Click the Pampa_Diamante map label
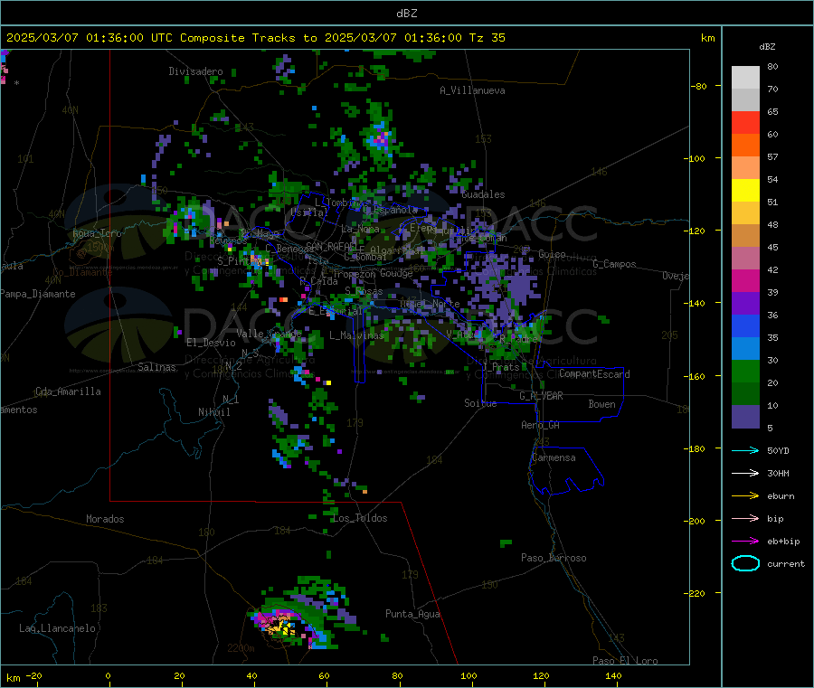The image size is (814, 688). pyautogui.click(x=37, y=294)
